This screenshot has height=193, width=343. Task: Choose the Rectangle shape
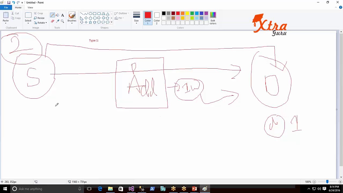[95, 14]
